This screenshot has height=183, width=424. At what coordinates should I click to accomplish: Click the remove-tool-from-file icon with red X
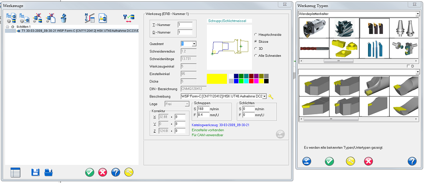pyautogui.click(x=51, y=18)
